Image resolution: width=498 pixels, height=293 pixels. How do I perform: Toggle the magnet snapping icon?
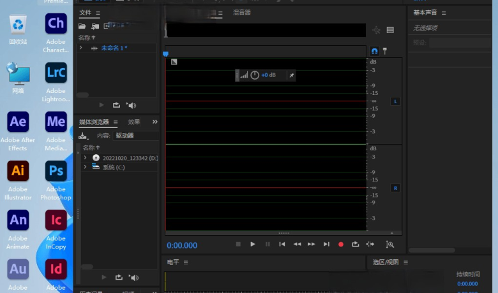pyautogui.click(x=374, y=51)
